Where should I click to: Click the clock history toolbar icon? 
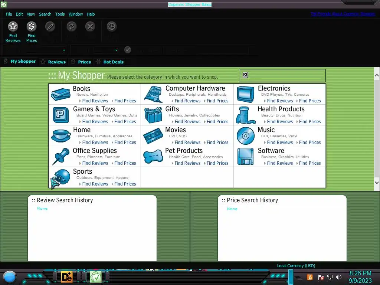(x=111, y=26)
